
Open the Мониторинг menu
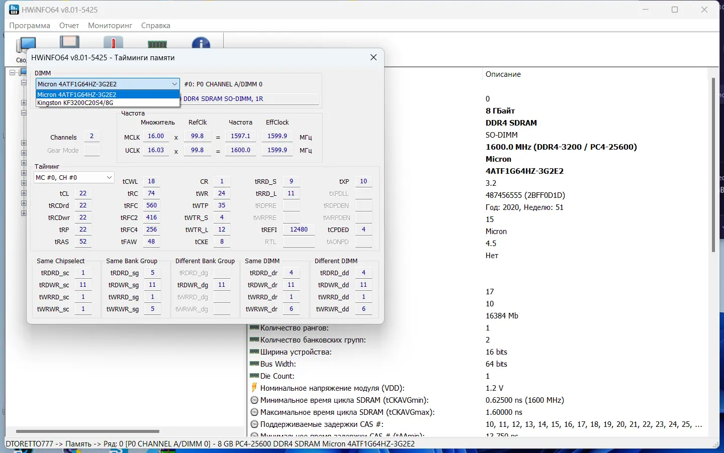pos(110,26)
